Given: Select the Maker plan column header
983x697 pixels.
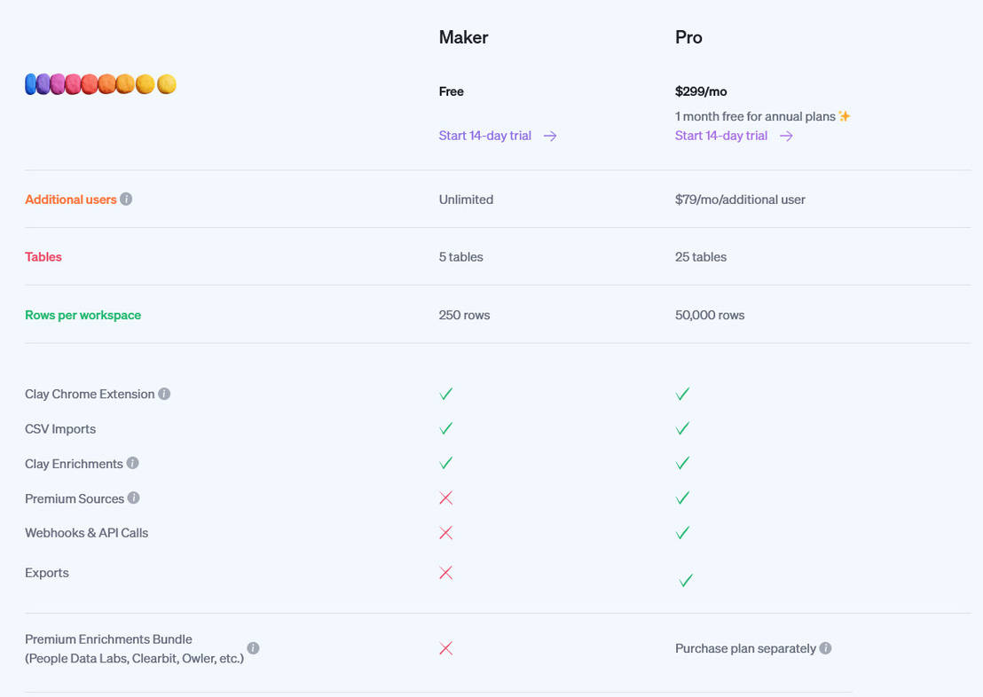Looking at the screenshot, I should click(462, 37).
